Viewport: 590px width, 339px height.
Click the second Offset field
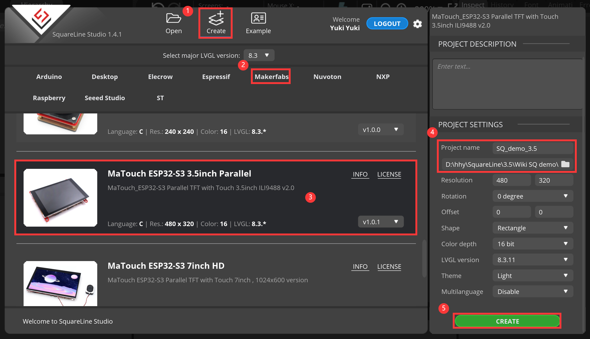(x=554, y=212)
